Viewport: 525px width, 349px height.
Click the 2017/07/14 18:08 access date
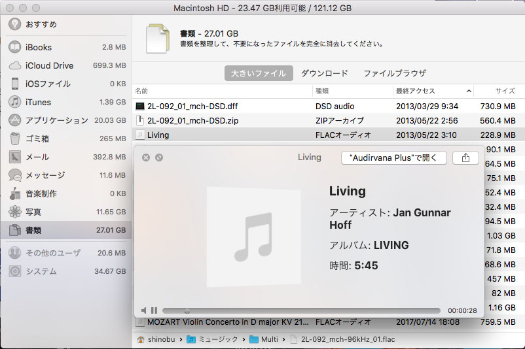coord(427,322)
